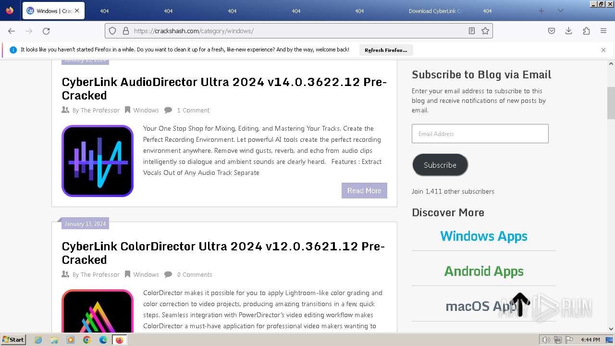Open the Action Center flag icon

click(x=570, y=340)
